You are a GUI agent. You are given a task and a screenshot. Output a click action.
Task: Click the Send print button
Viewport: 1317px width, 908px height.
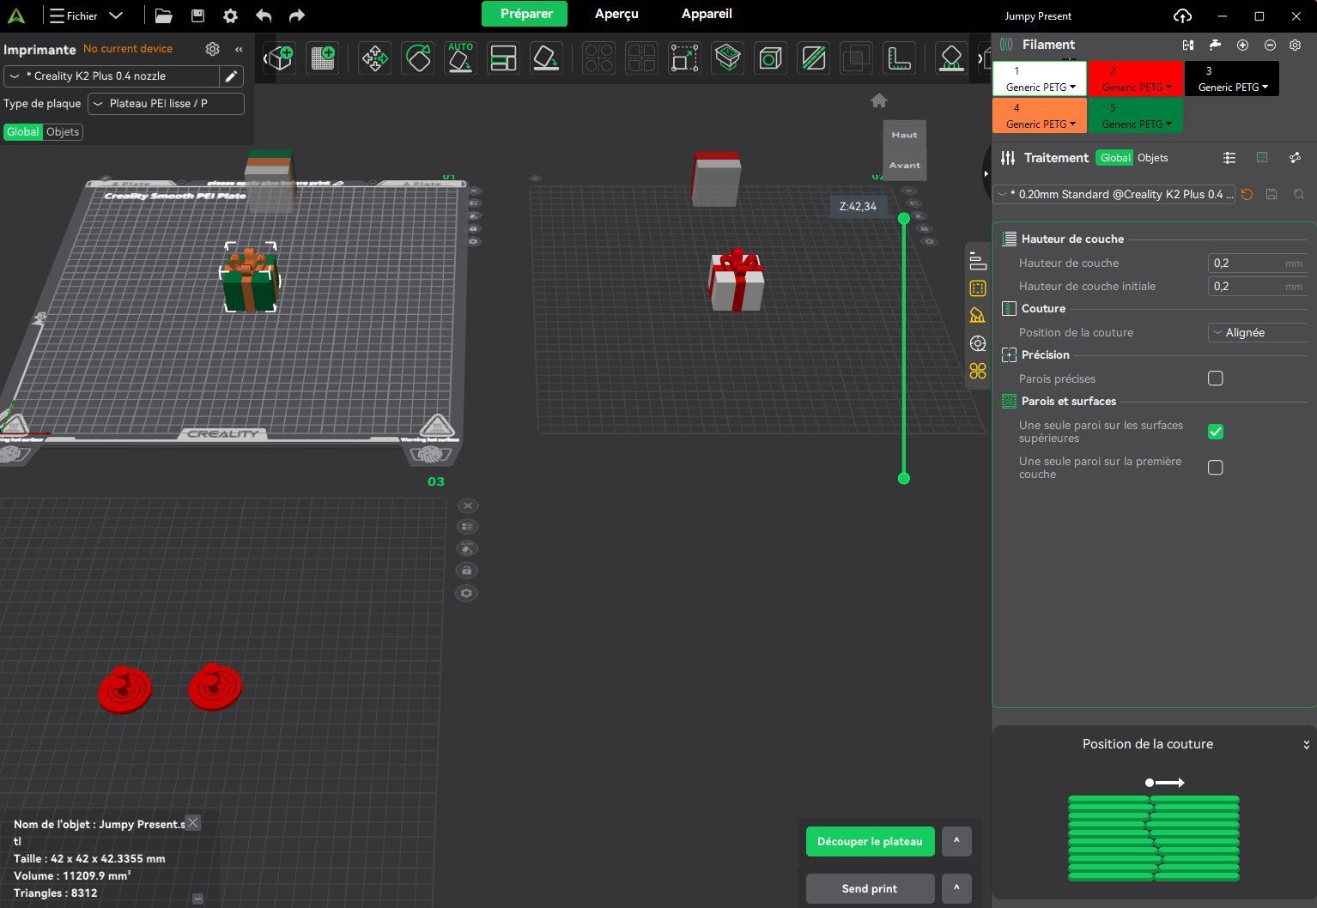pyautogui.click(x=870, y=888)
